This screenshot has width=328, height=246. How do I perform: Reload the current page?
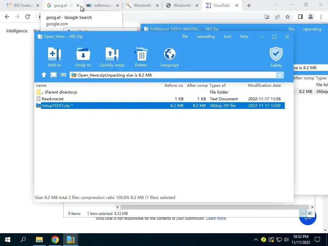28,17
